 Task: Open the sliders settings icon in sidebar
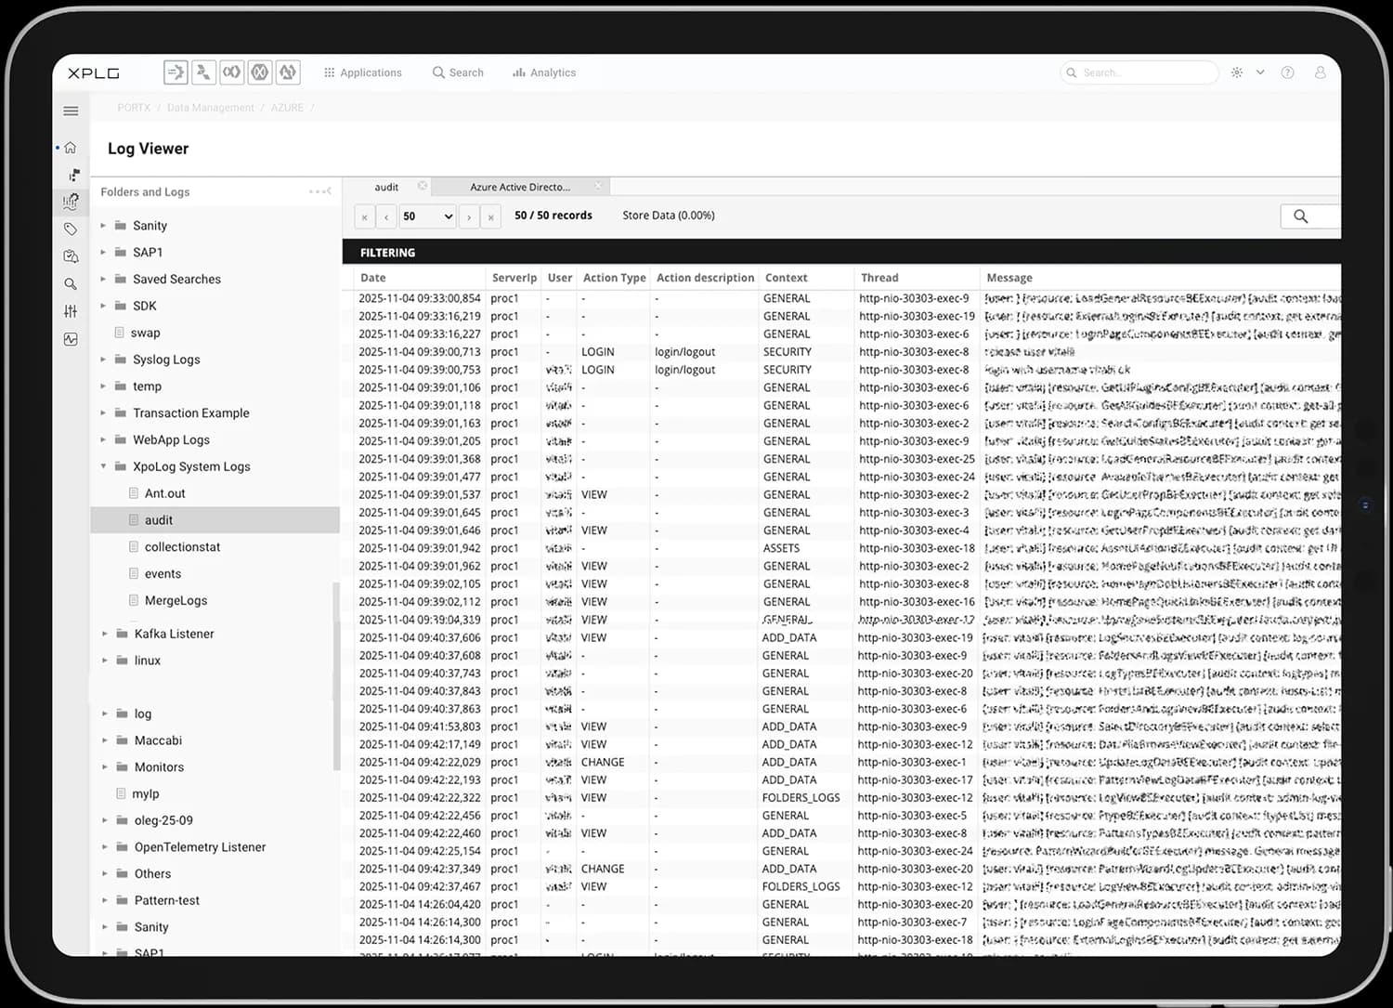coord(71,311)
